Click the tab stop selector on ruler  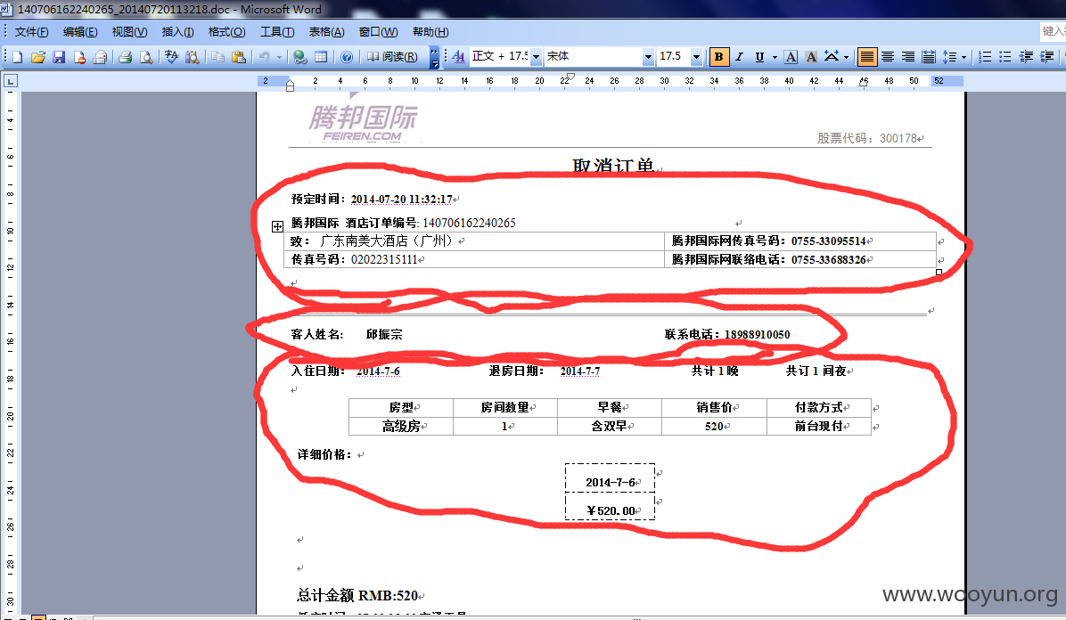click(x=10, y=82)
